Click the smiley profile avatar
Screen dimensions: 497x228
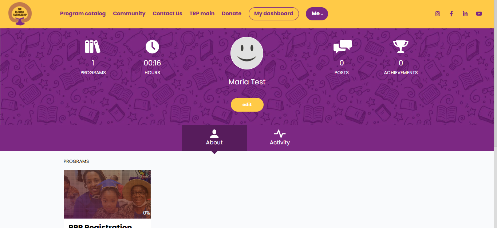[x=247, y=53]
